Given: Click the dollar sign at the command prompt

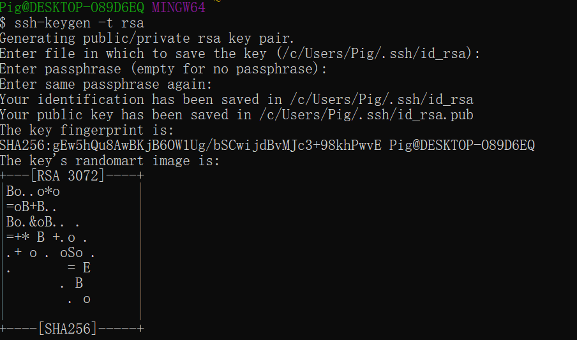Looking at the screenshot, I should [4, 23].
